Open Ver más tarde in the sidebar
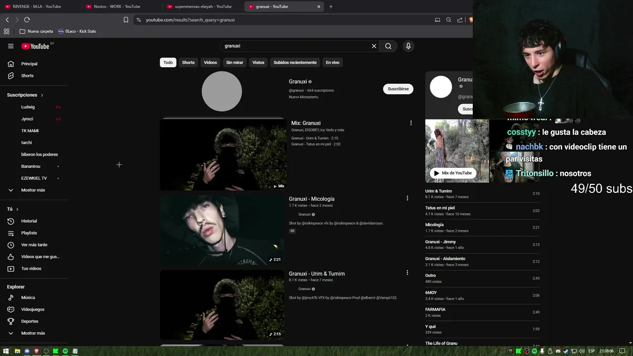The width and height of the screenshot is (633, 356). coord(34,245)
